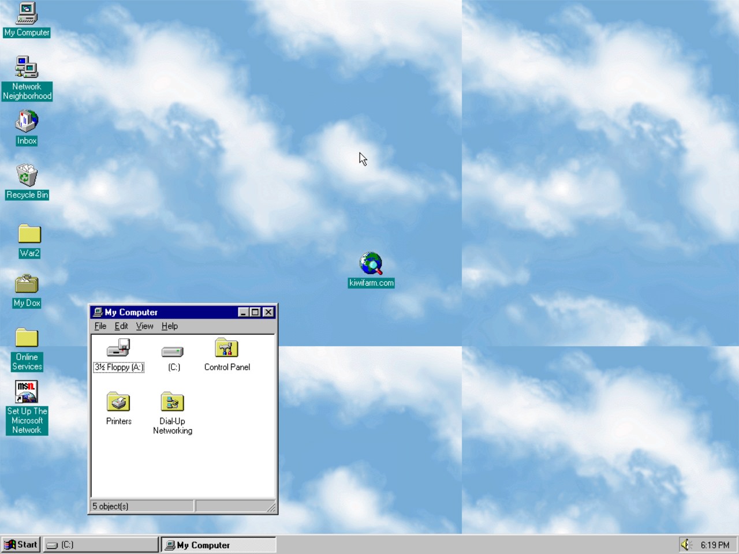Viewport: 739px width, 554px height.
Task: Click the window resize grip in status bar
Action: [271, 507]
